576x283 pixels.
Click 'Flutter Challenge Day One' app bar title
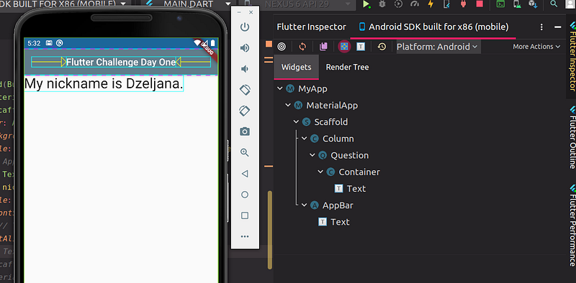point(121,62)
